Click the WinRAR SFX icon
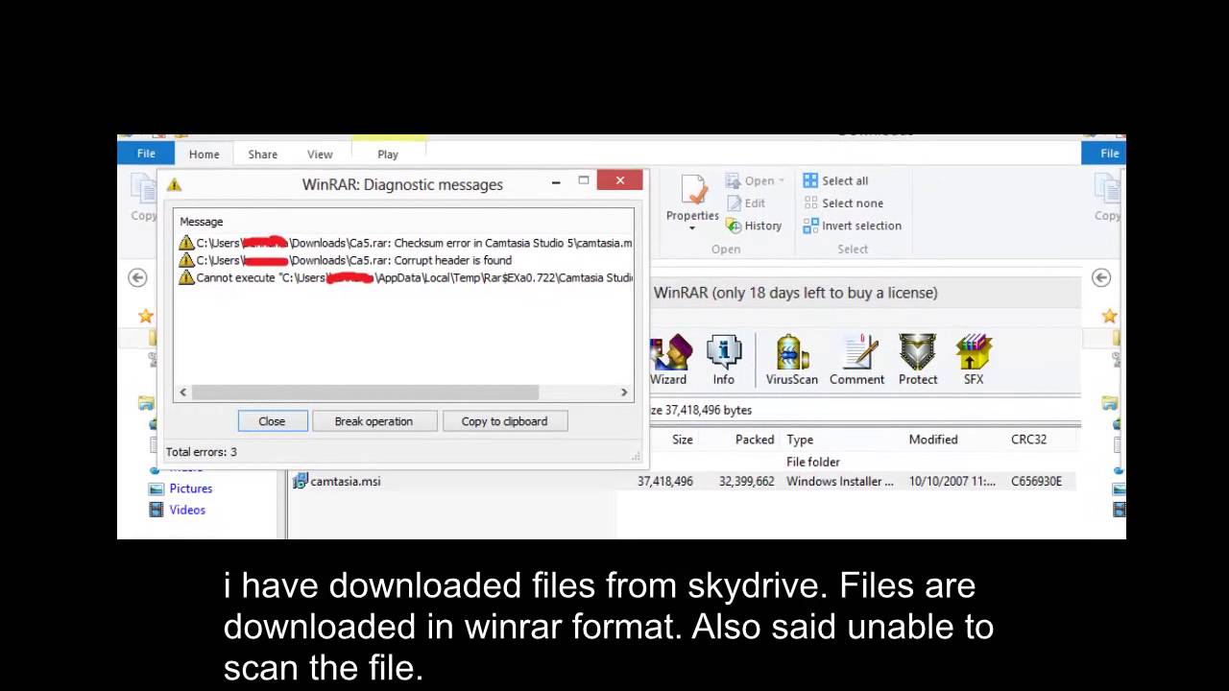Screen dimensions: 1229x691 [974, 360]
